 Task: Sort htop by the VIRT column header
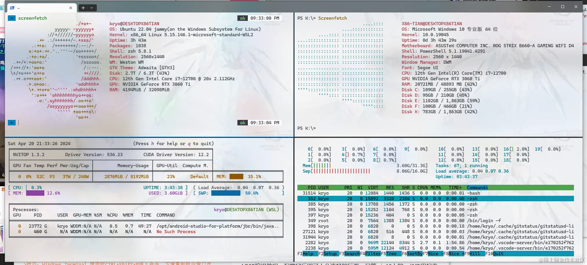(x=373, y=188)
